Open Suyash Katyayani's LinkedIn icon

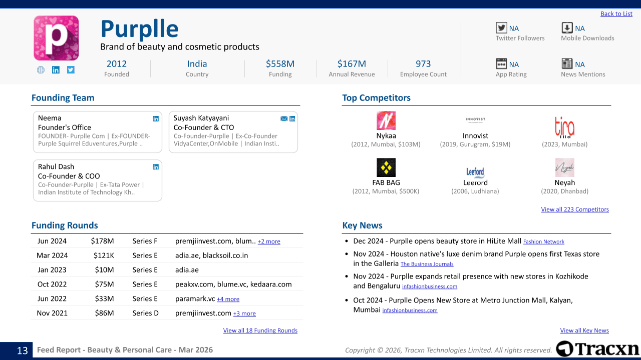[x=292, y=118]
